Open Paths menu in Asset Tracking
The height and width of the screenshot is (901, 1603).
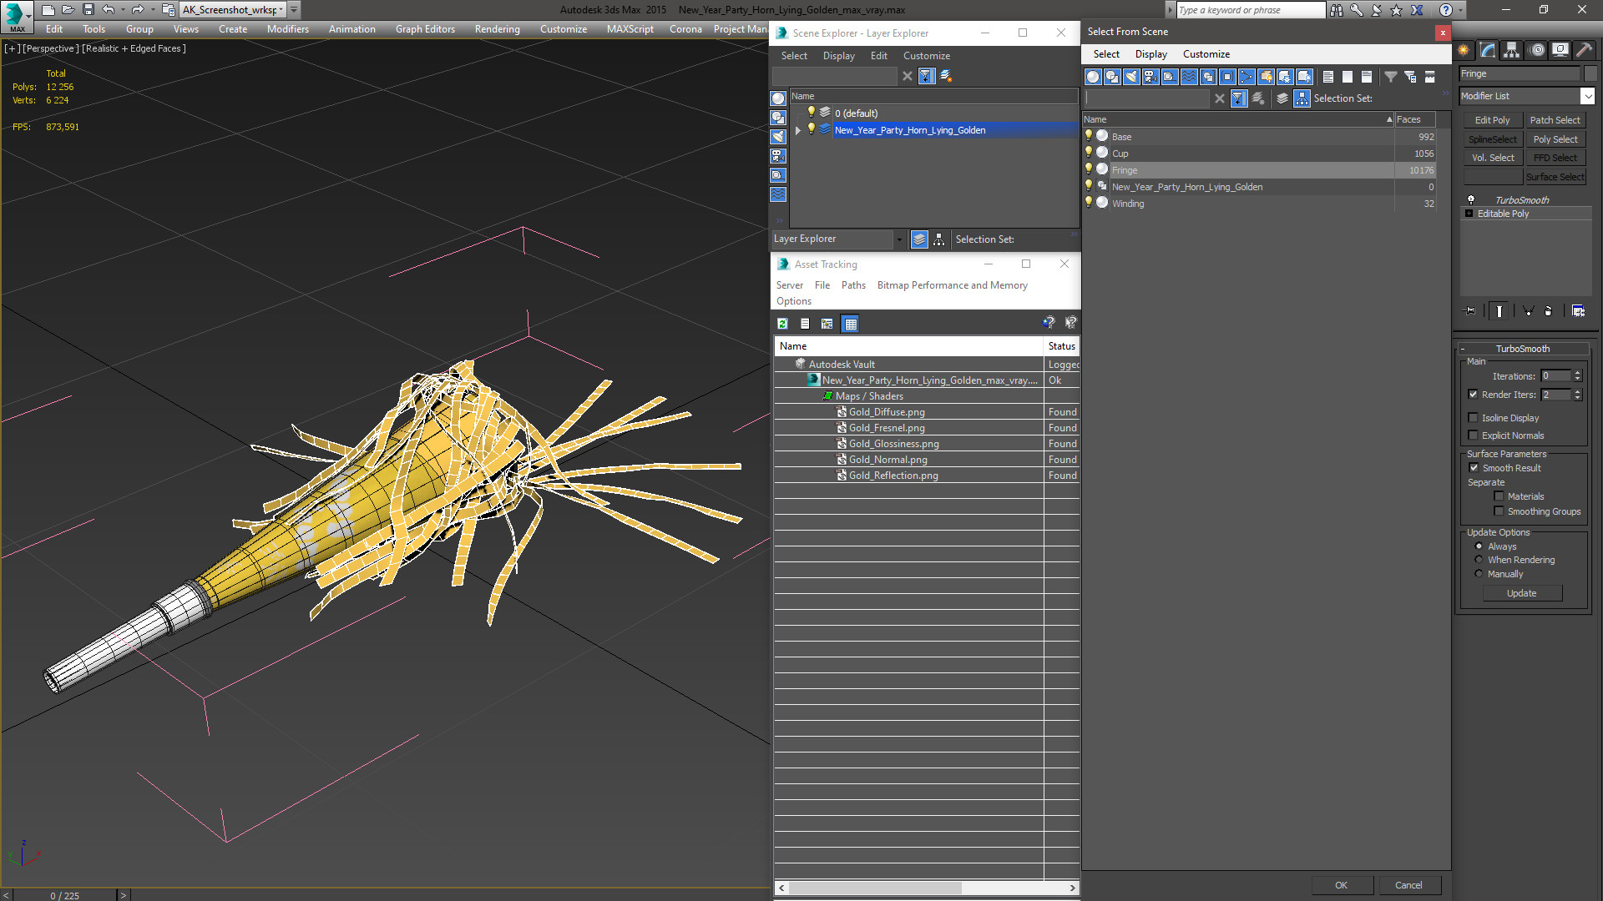(x=852, y=285)
